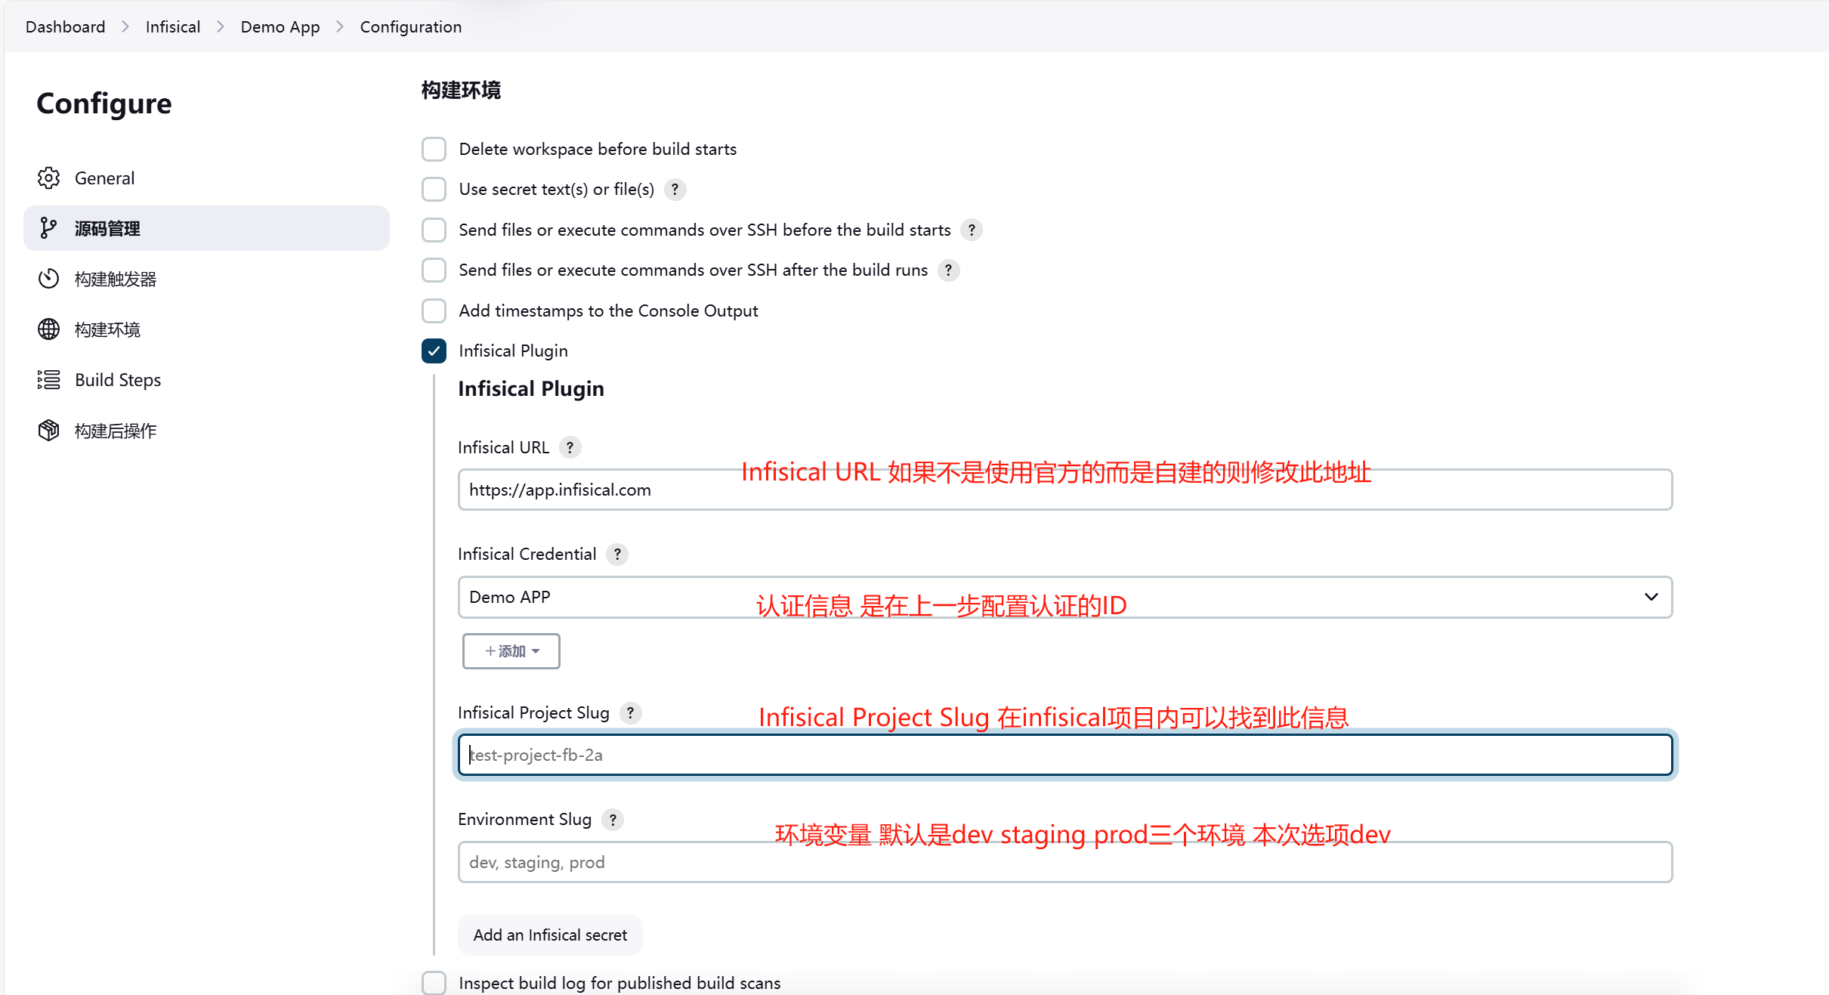Open Build Steps section
1829x995 pixels.
[206, 380]
